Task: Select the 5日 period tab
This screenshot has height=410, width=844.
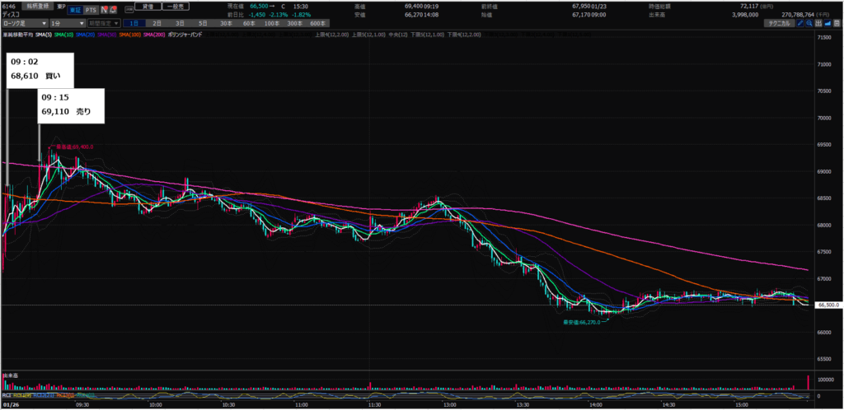Action: pos(202,25)
